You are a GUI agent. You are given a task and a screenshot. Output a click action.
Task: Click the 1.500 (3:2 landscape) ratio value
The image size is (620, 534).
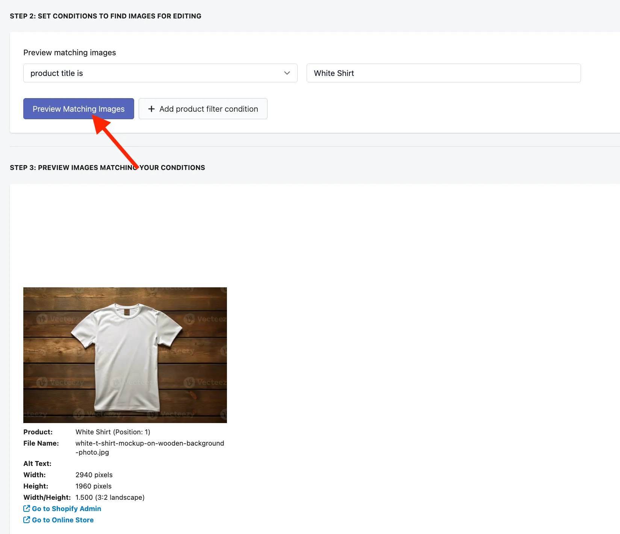pyautogui.click(x=110, y=497)
